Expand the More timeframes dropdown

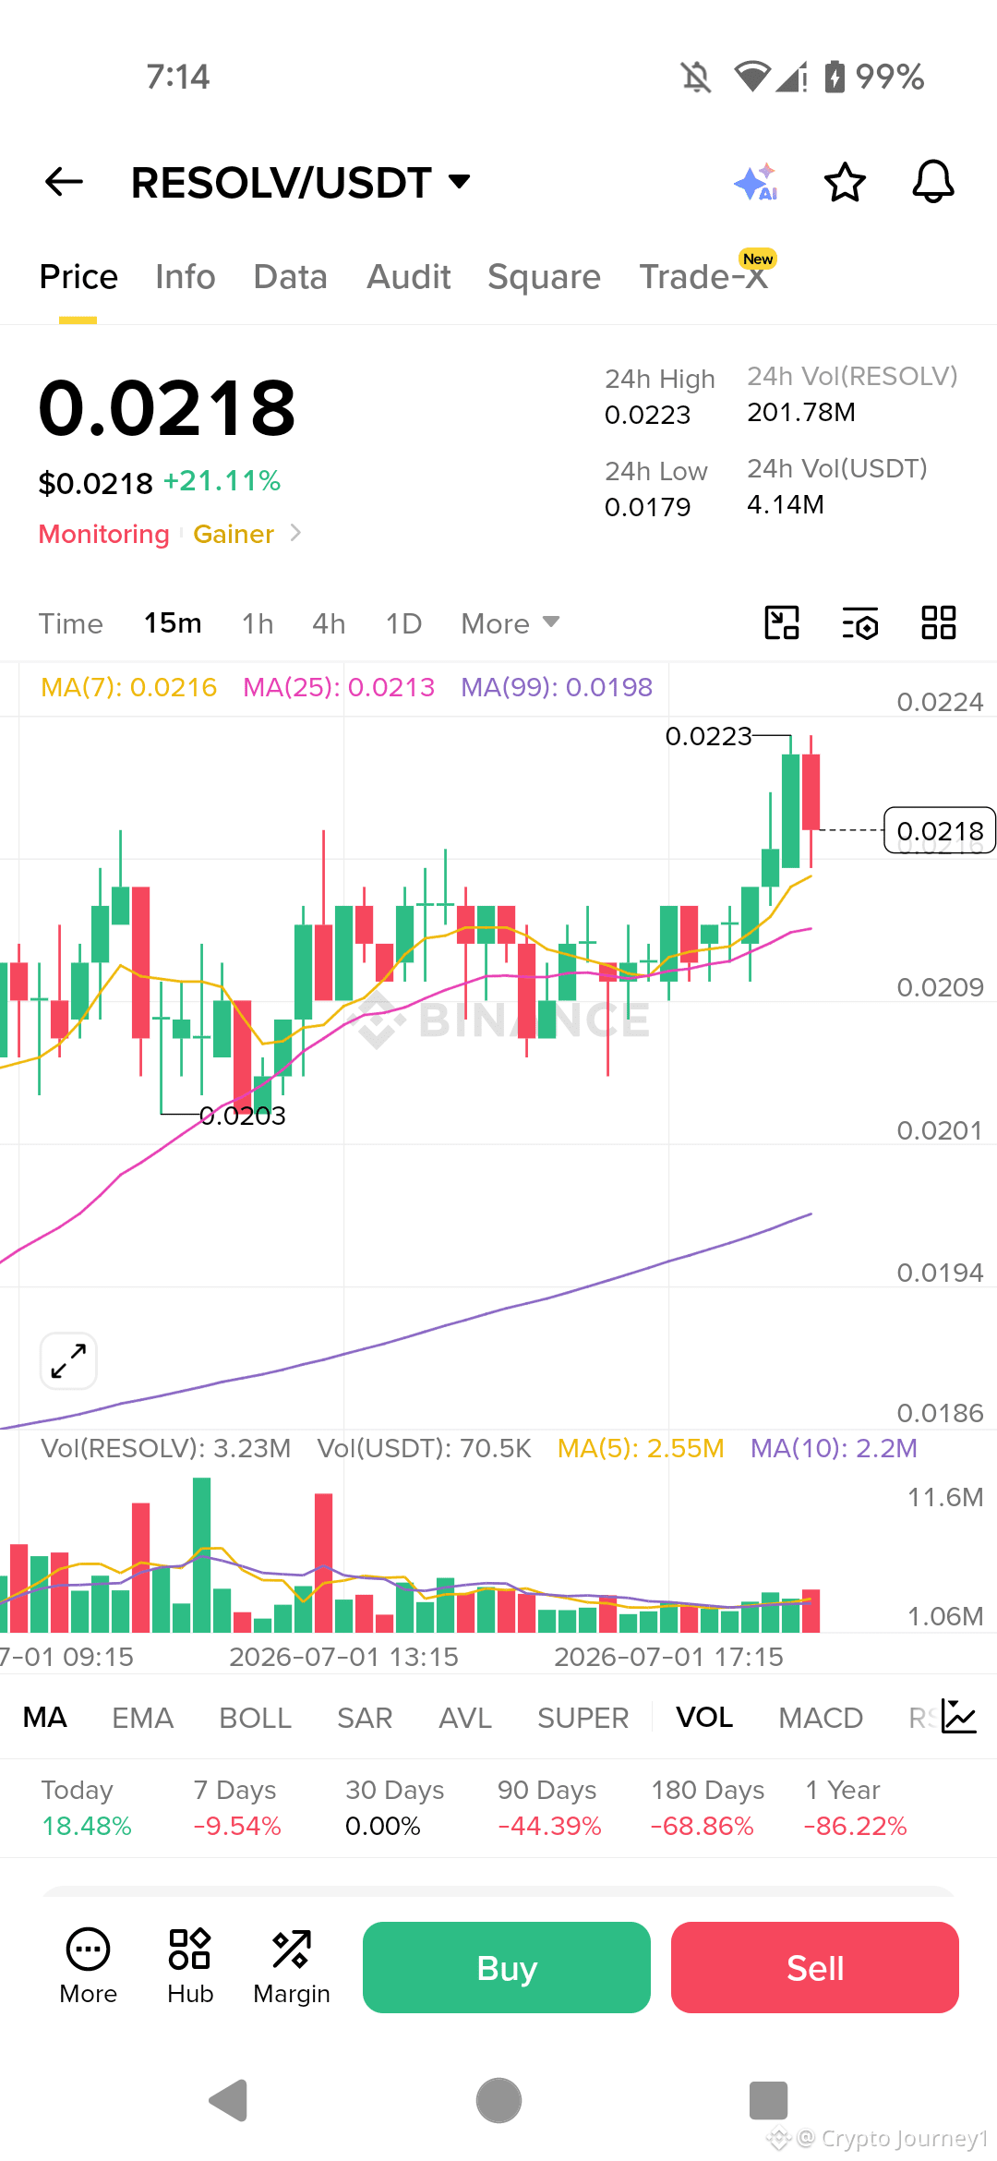[511, 623]
